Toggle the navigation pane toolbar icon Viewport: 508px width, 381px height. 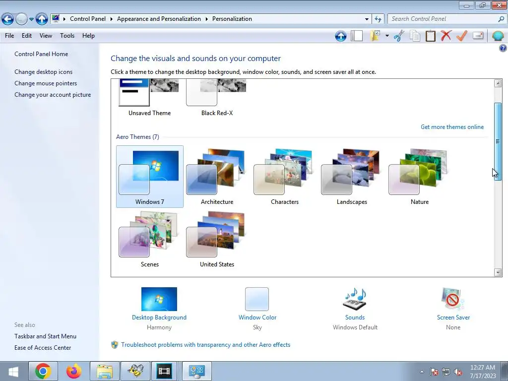click(357, 36)
